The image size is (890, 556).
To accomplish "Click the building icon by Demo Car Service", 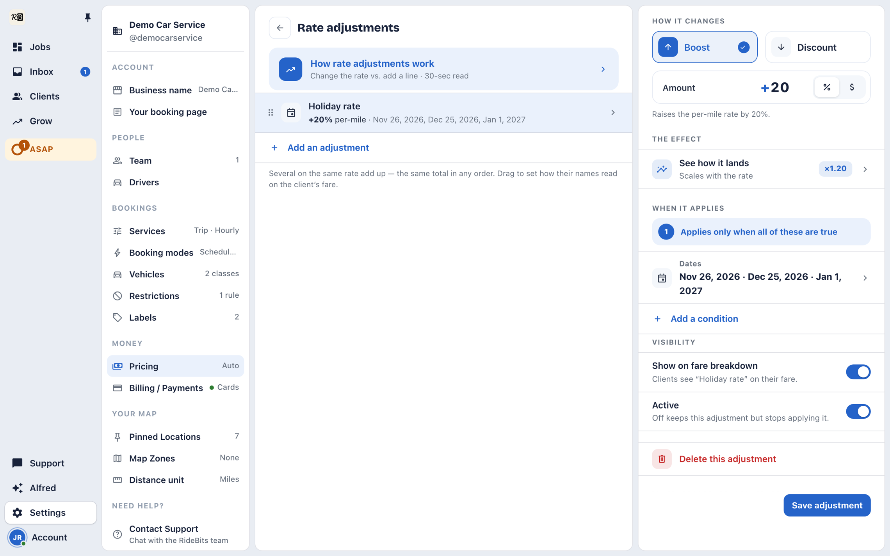I will tap(117, 31).
